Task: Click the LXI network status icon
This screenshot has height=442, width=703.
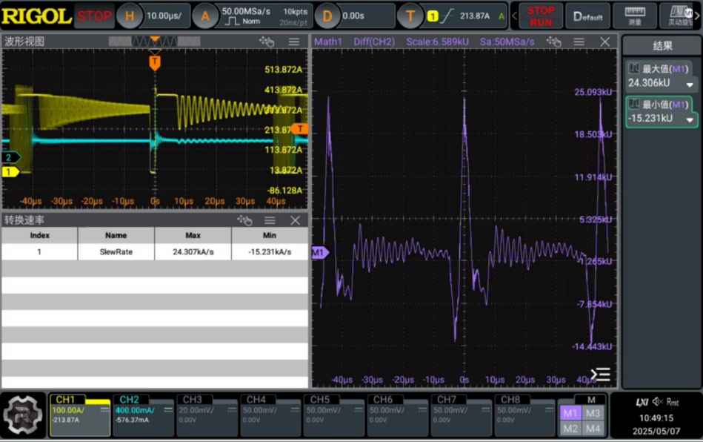Action: tap(642, 402)
